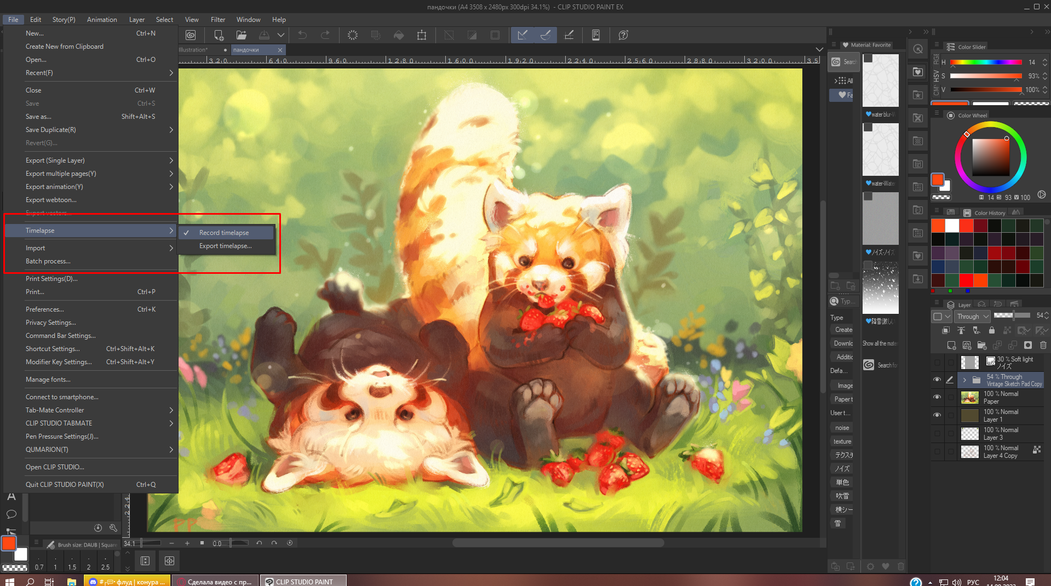Expand Save Duplicate(R) submenu
This screenshot has width=1051, height=586.
click(x=91, y=130)
